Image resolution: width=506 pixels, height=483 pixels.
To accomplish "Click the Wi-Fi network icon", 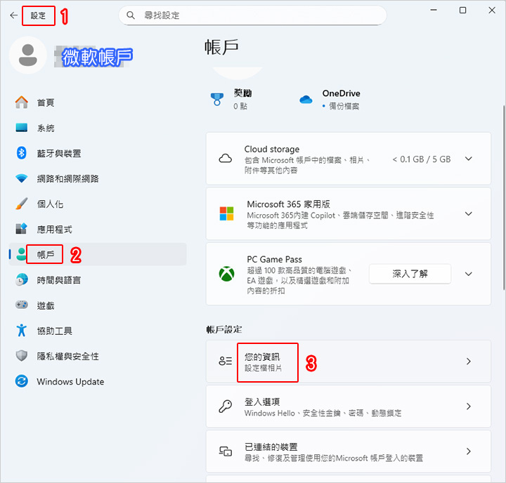I will click(22, 178).
